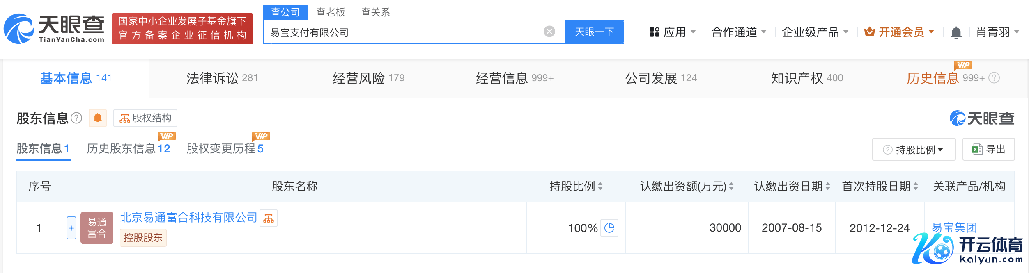Switch to the 历史股东信息 tab
Viewport: 1029px width, 273px height.
point(128,148)
